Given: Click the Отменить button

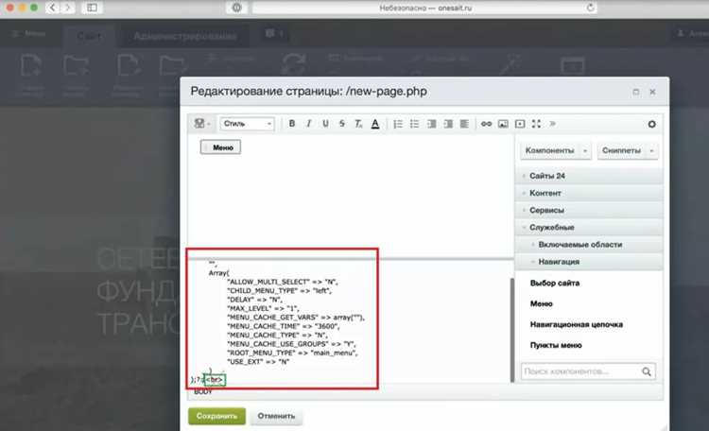Looking at the screenshot, I should coord(276,416).
